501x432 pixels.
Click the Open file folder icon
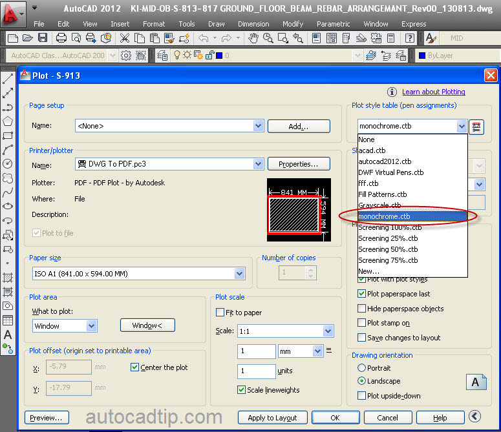point(28,38)
